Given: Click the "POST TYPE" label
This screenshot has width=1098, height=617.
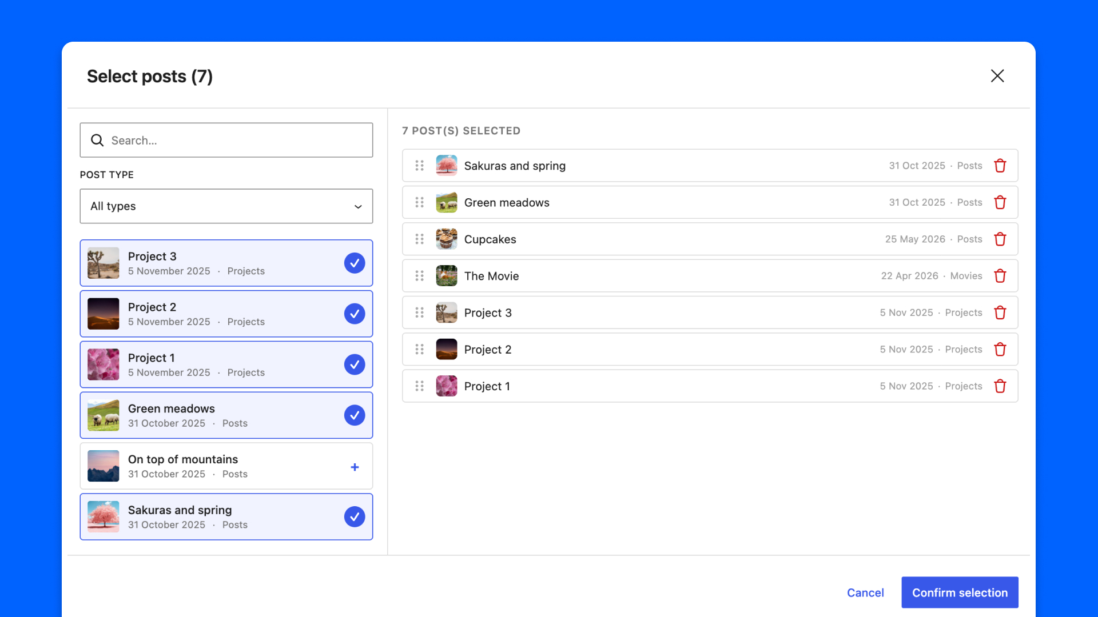Looking at the screenshot, I should (107, 175).
